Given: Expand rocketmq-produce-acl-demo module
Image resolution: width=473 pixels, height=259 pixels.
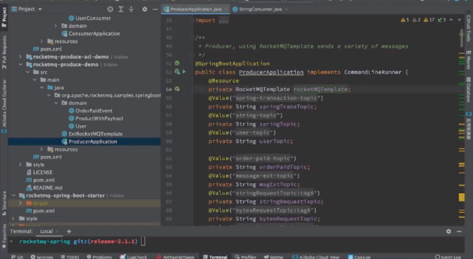Looking at the screenshot, I should [20, 56].
